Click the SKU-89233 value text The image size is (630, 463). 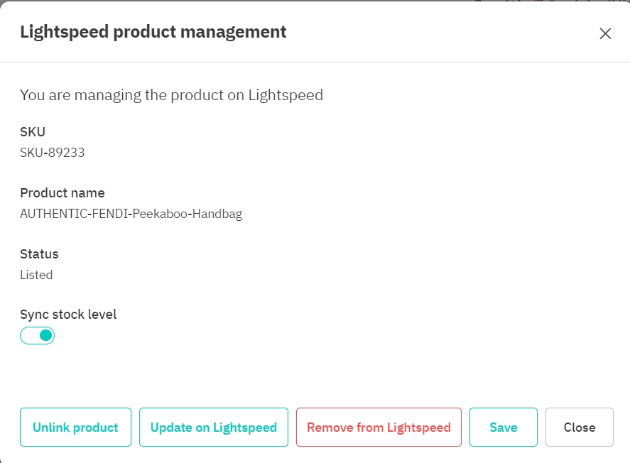[53, 152]
